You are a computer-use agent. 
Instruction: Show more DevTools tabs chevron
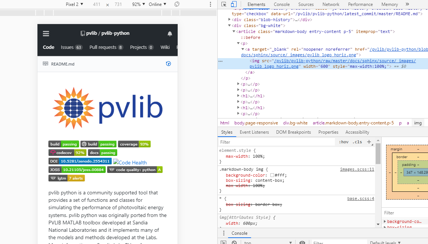[x=407, y=4]
